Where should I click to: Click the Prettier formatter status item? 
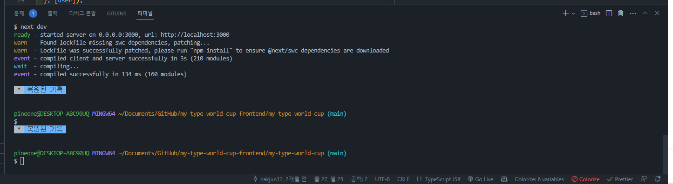pos(620,179)
